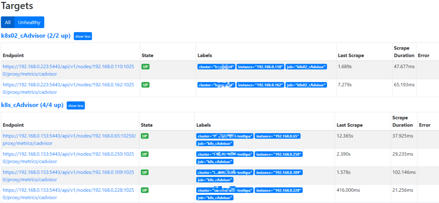Click the scrape duration value 65.193ms

(404, 85)
